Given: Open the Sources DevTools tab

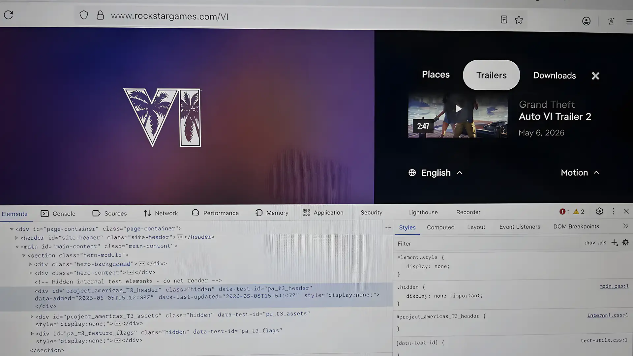Looking at the screenshot, I should pyautogui.click(x=109, y=213).
